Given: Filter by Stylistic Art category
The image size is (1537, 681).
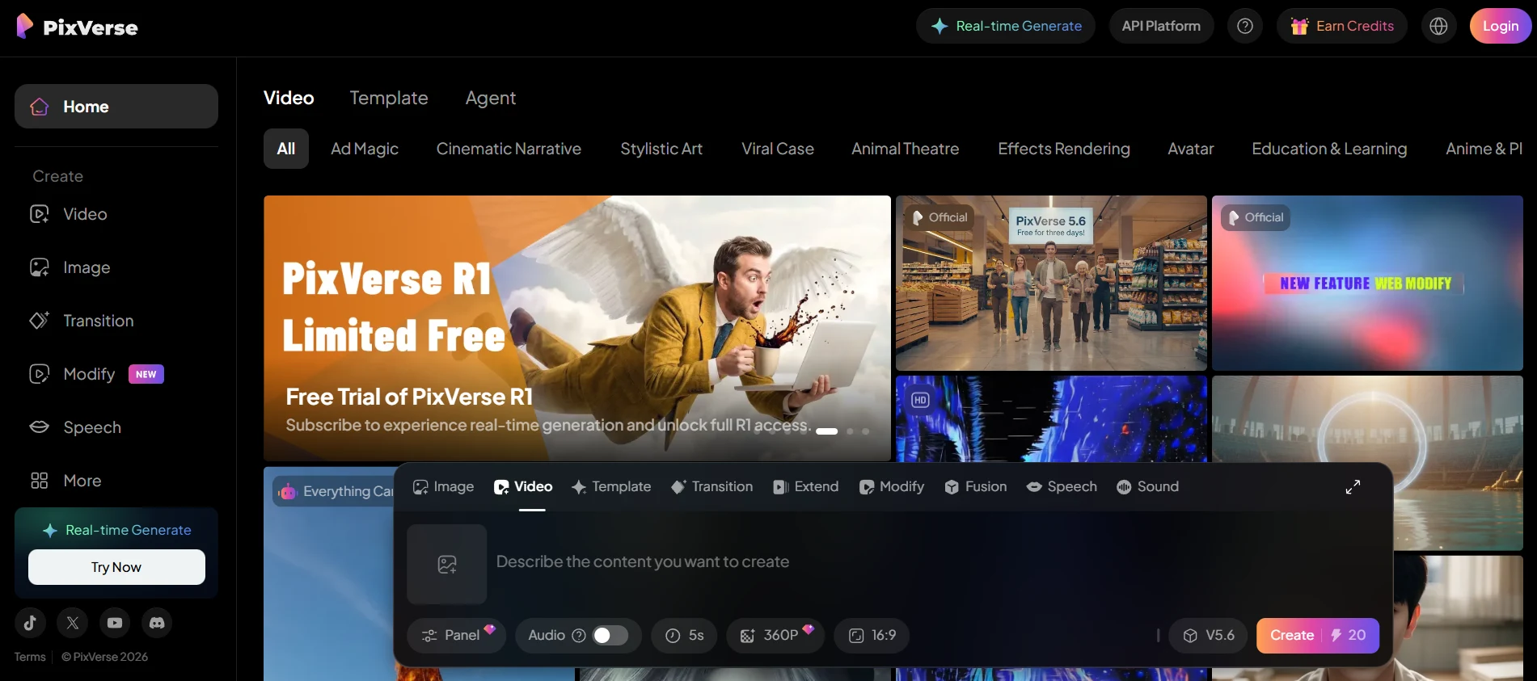Looking at the screenshot, I should 661,149.
